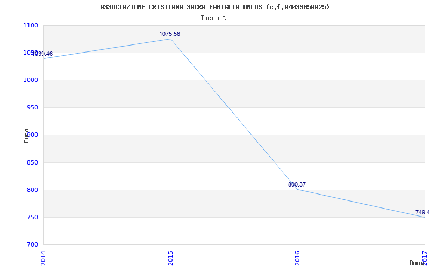The height and width of the screenshot is (268, 430).
Task: Select the 1039.46 data point label
Action: (x=42, y=54)
